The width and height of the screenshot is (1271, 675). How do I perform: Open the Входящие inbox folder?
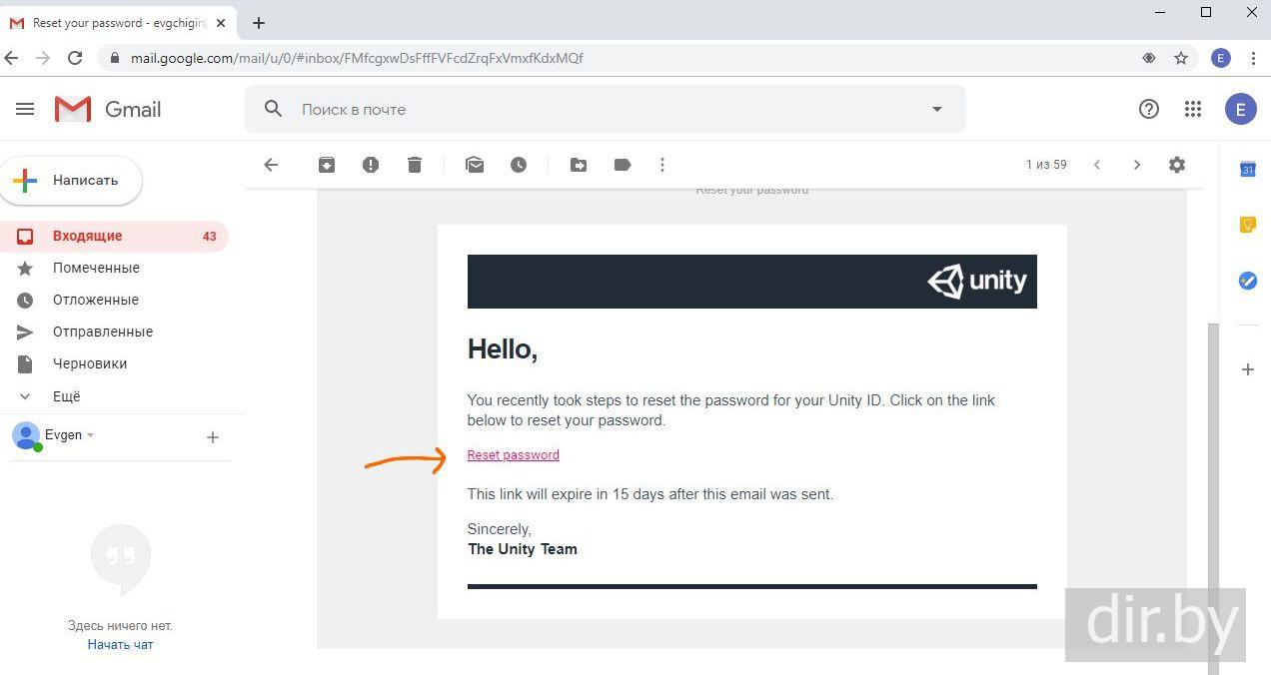88,236
